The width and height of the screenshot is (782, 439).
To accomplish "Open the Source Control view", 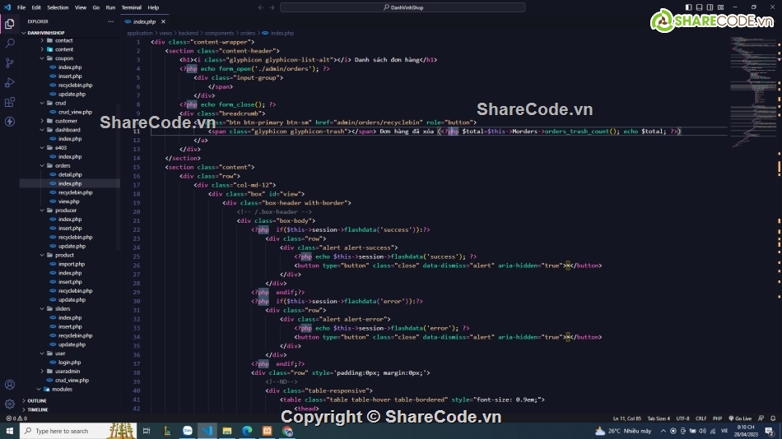I will [x=10, y=62].
